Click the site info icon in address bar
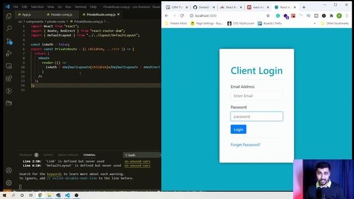This screenshot has height=199, width=354. click(191, 16)
